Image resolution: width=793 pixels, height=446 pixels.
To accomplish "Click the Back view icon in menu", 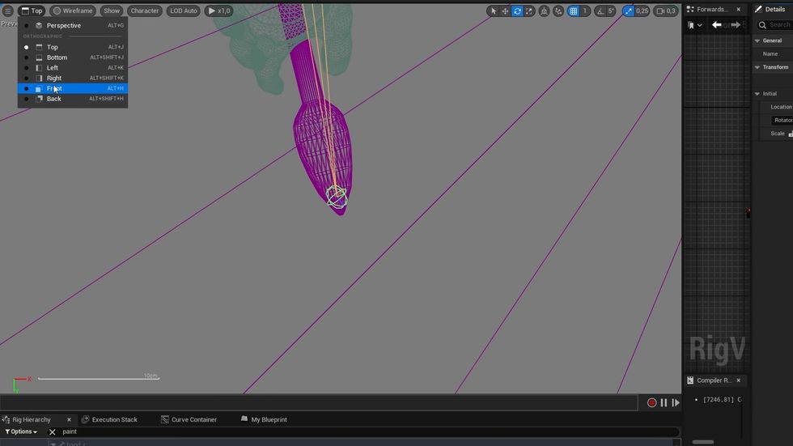I will [39, 99].
